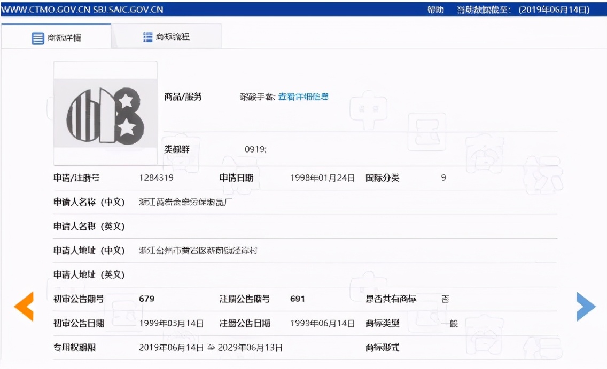Viewport: 607px width, 369px height.
Task: Click the blue arrow to view next trademark
Action: (586, 306)
